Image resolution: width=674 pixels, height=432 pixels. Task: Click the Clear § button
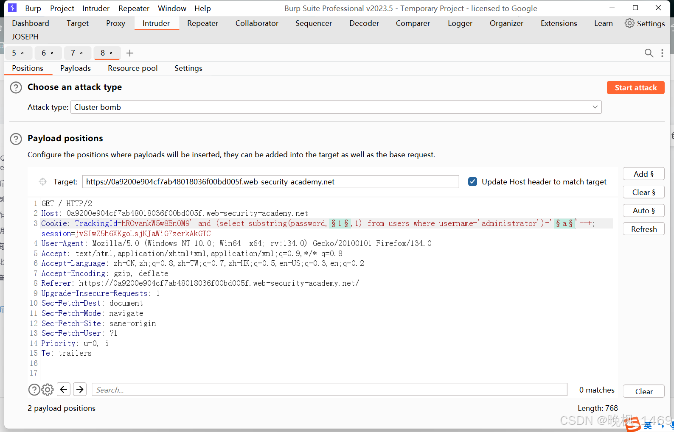644,192
